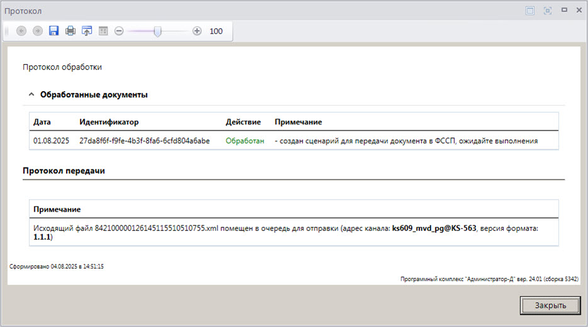Click the forward navigation arrow in toolbar
The height and width of the screenshot is (327, 588).
tap(38, 31)
